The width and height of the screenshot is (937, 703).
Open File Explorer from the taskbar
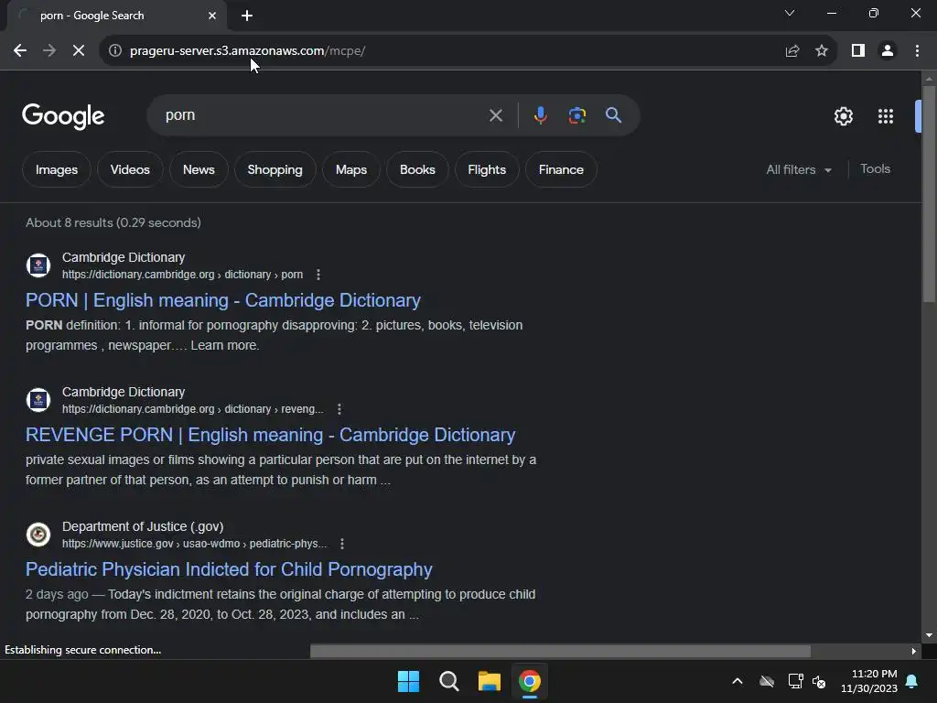click(x=490, y=681)
